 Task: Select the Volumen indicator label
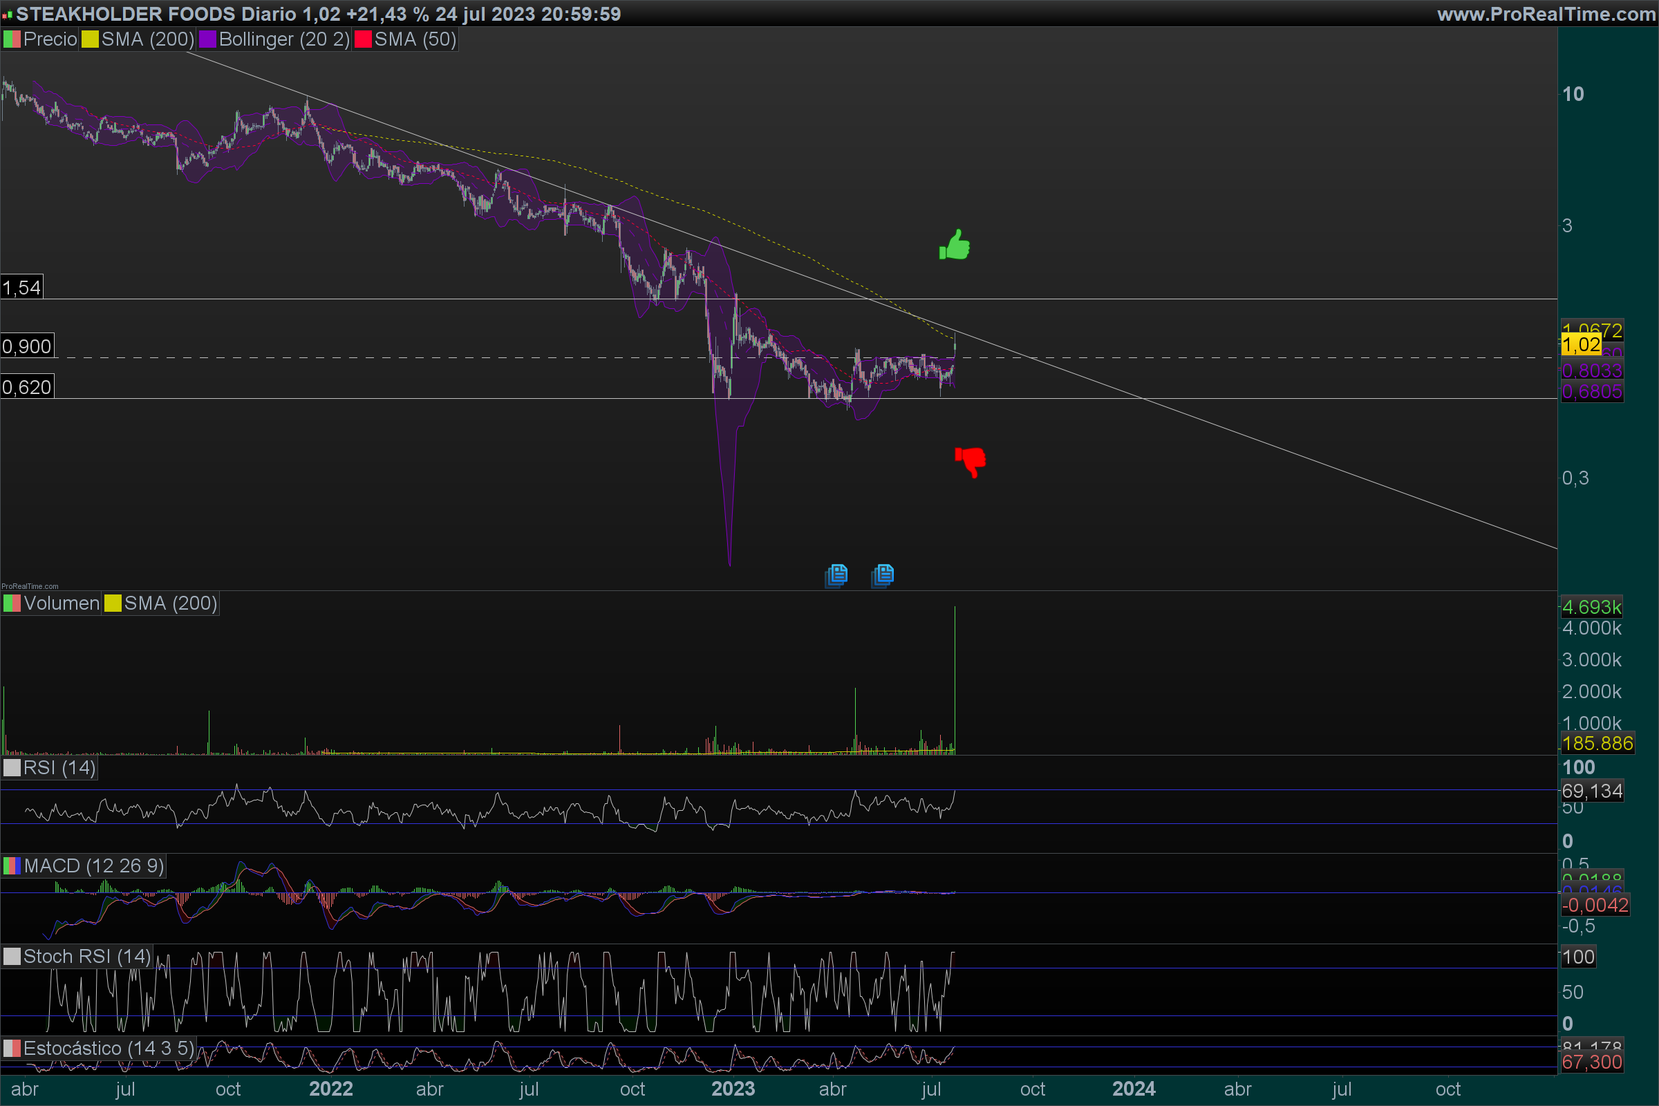pyautogui.click(x=62, y=603)
